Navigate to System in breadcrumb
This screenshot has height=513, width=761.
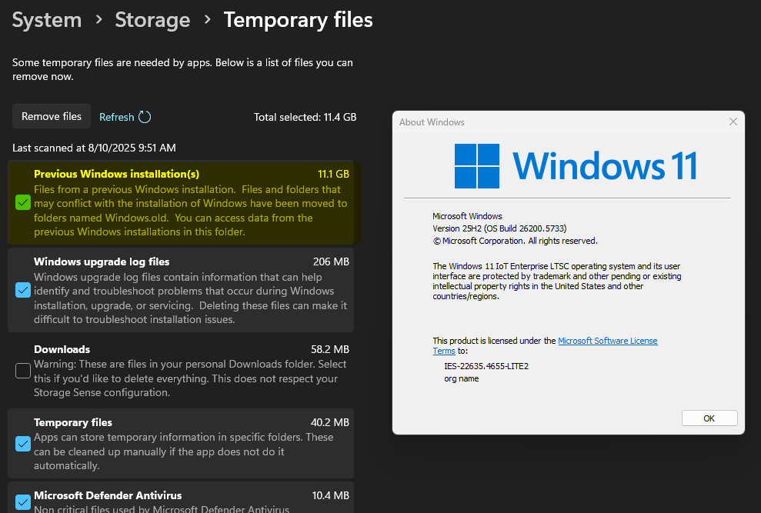pos(47,20)
